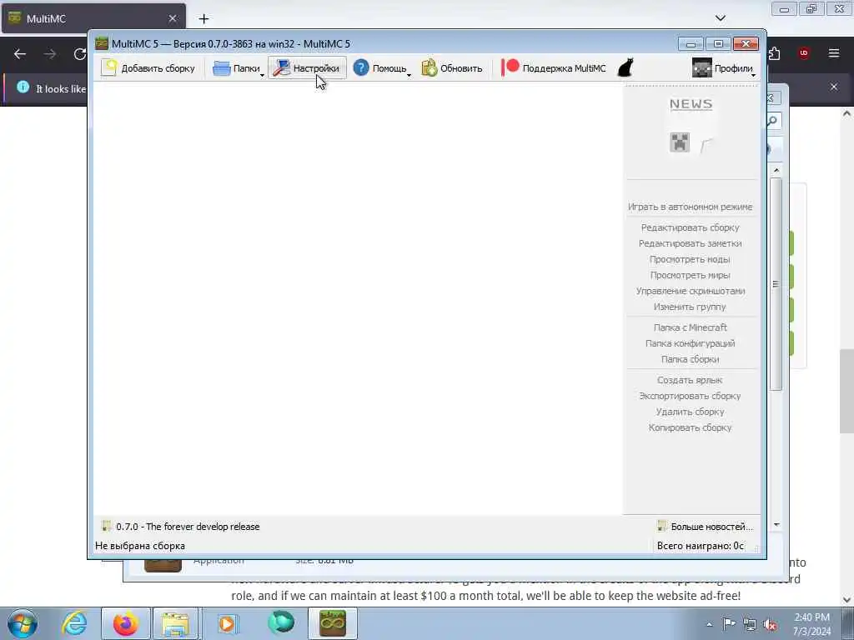Click Создать ярлык
Screen dimensions: 854x640
click(690, 380)
